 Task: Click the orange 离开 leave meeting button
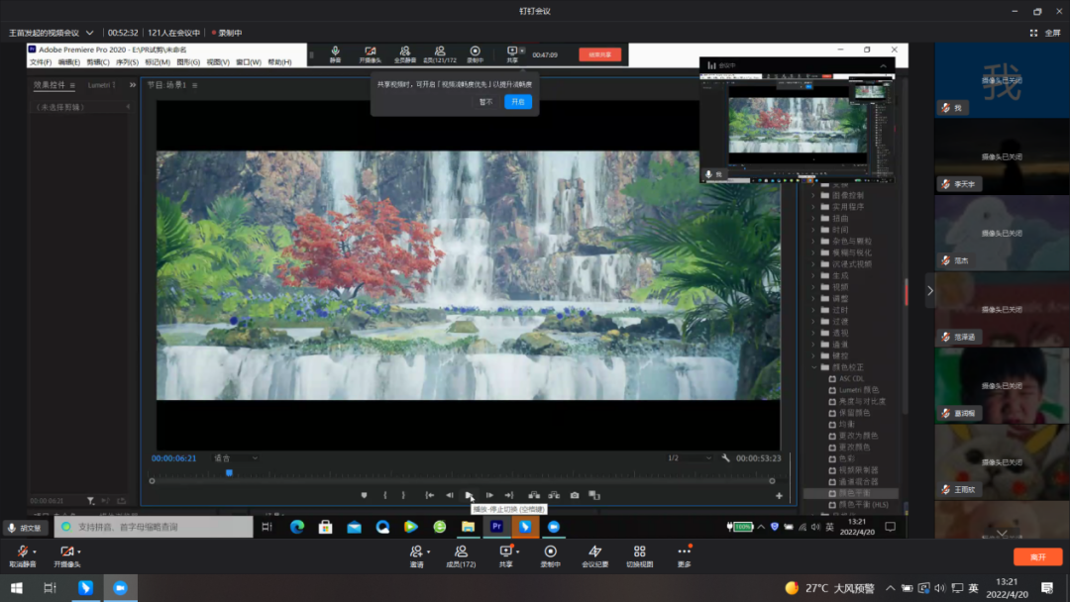pos(1037,557)
